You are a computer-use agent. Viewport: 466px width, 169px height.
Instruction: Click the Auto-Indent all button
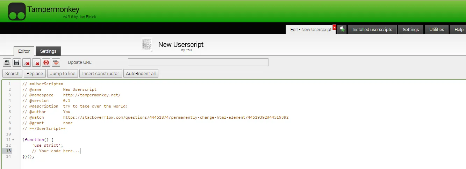141,73
